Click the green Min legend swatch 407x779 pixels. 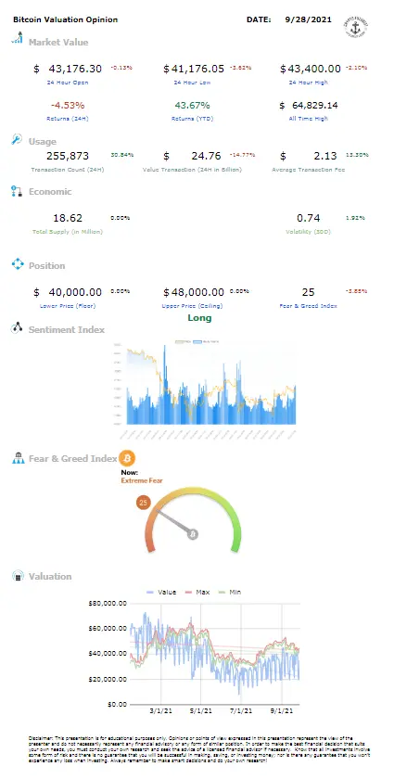223,593
